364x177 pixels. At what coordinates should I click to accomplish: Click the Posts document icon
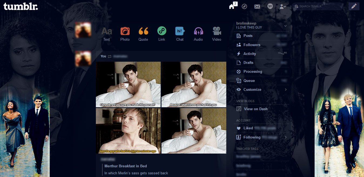click(x=238, y=36)
